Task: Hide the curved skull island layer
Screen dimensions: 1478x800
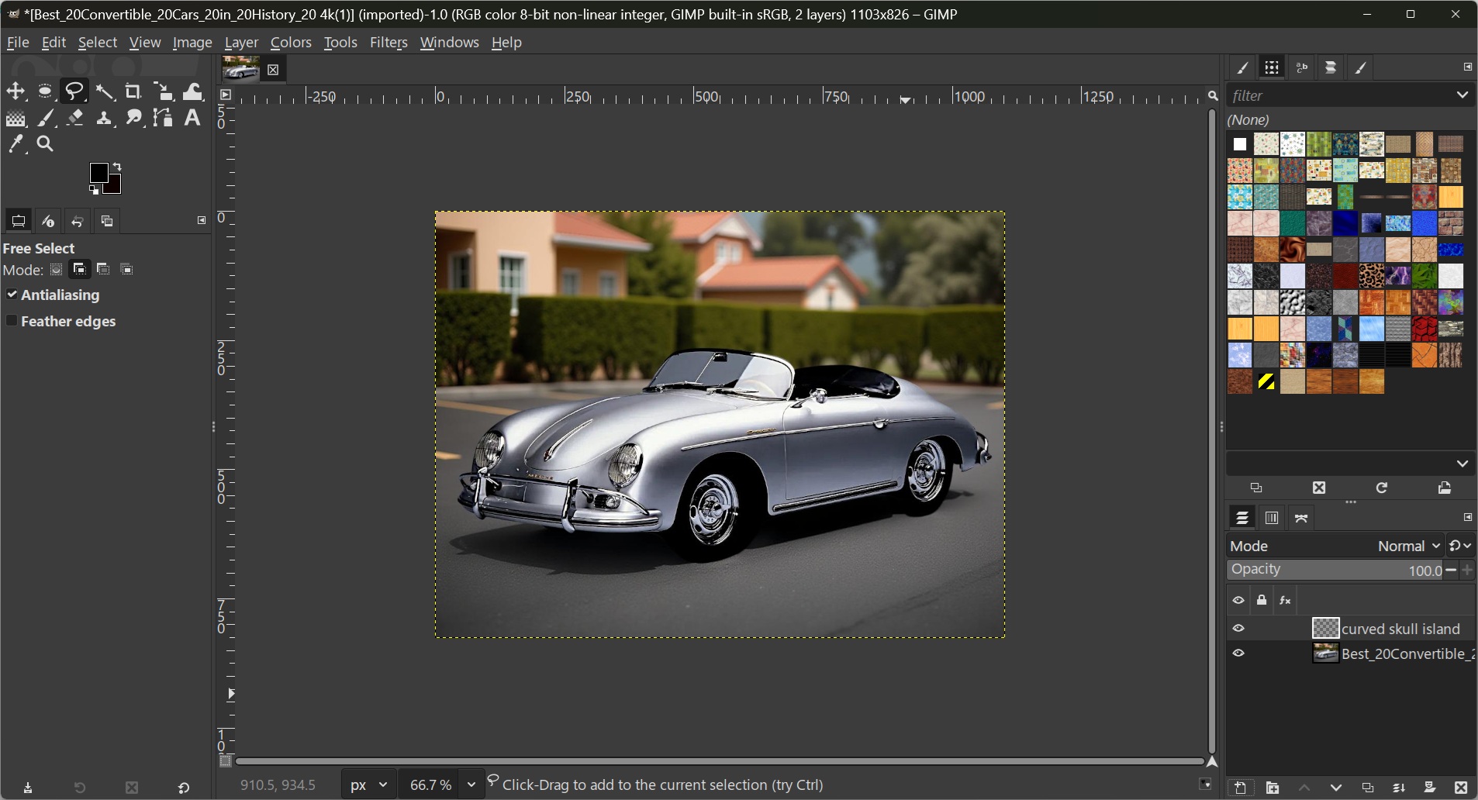Action: tap(1238, 629)
